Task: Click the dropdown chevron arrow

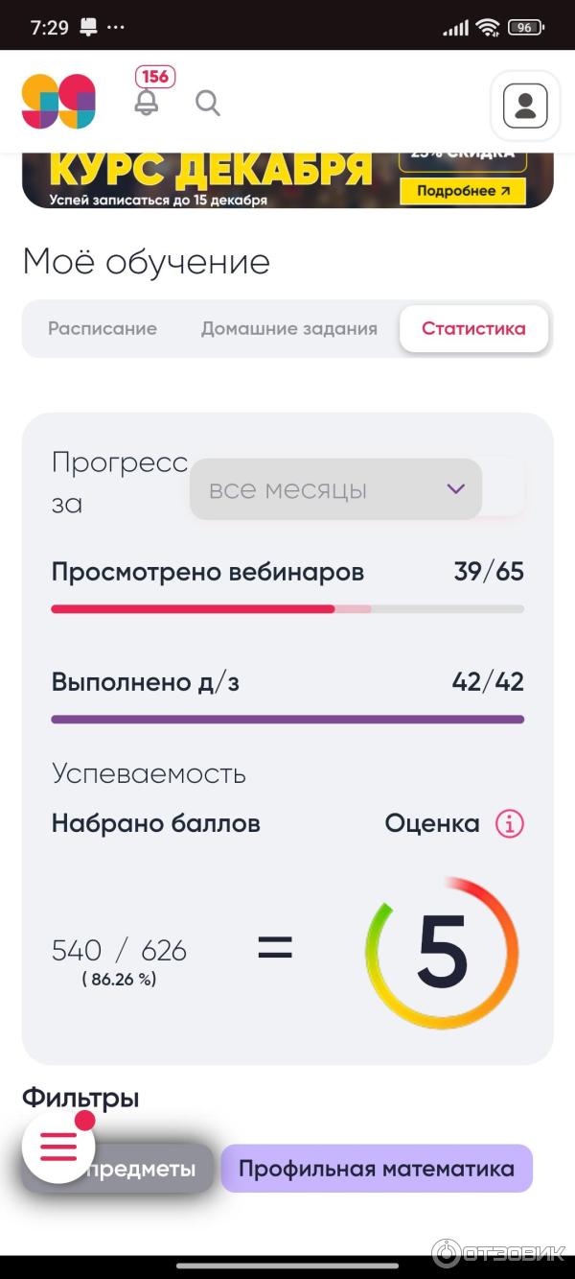Action: point(456,489)
